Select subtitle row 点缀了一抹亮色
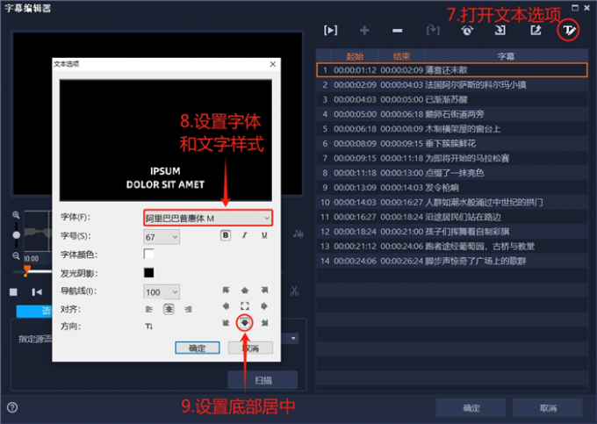This screenshot has width=597, height=424. click(451, 173)
